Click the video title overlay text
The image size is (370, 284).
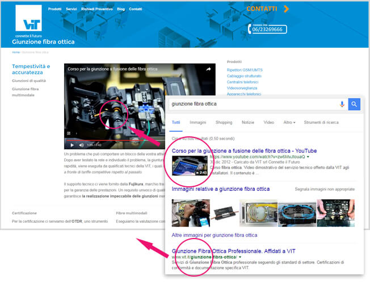pyautogui.click(x=112, y=69)
